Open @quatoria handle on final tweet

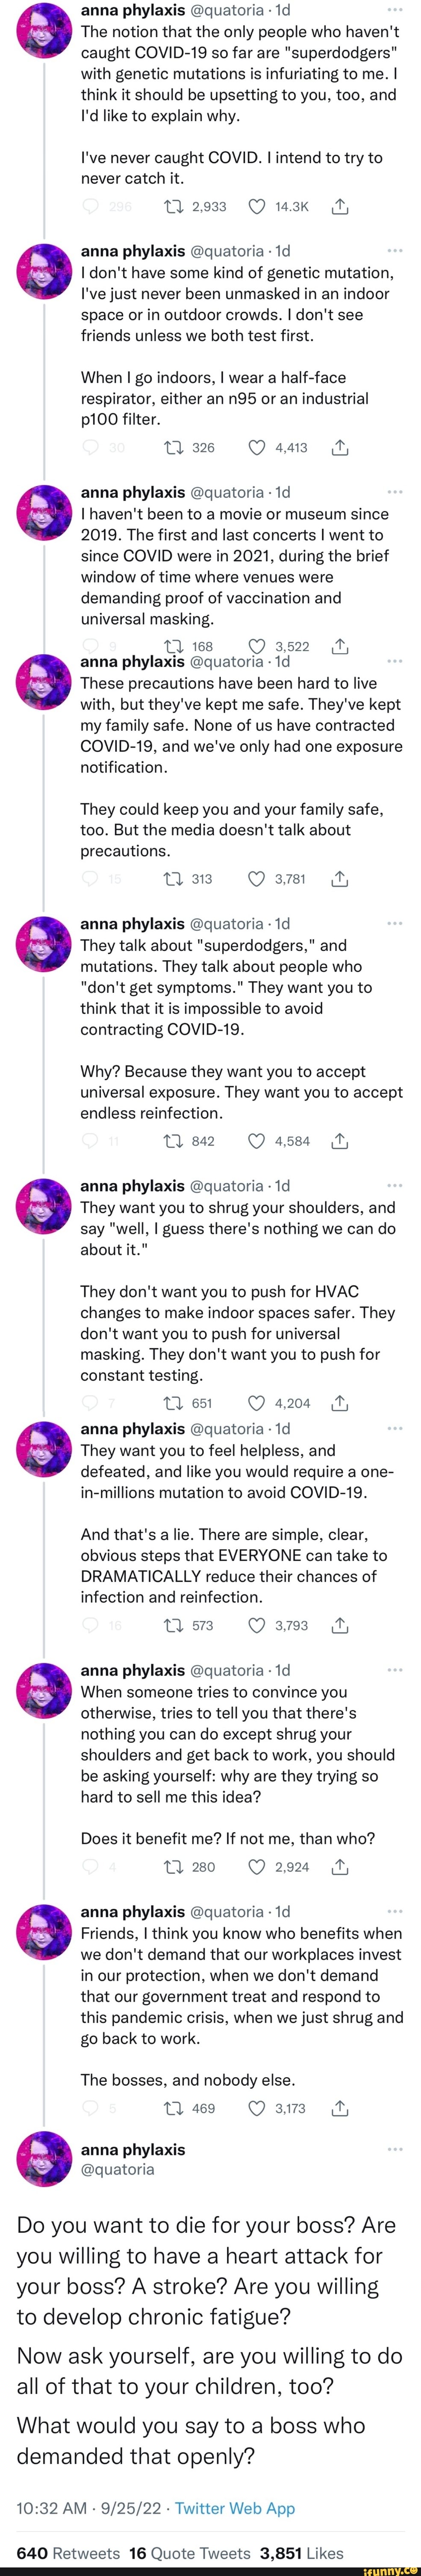point(117,2169)
